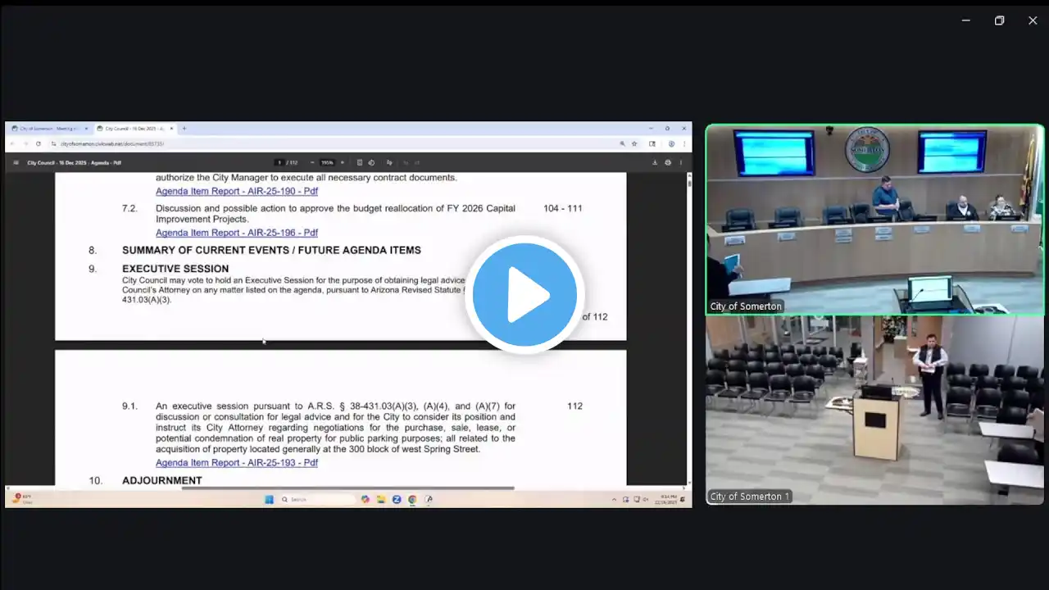Click the PDF fit to page icon

[x=360, y=162]
